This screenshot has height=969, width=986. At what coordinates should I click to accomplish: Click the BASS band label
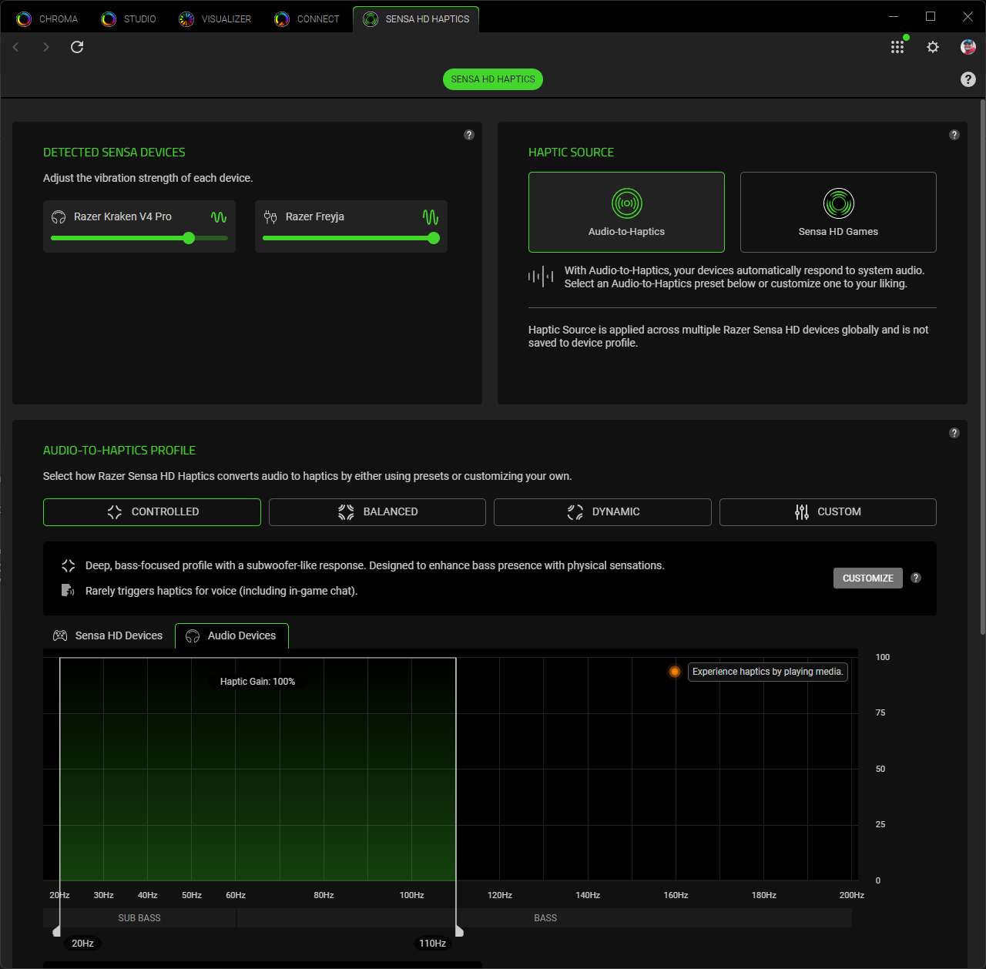[x=545, y=918]
